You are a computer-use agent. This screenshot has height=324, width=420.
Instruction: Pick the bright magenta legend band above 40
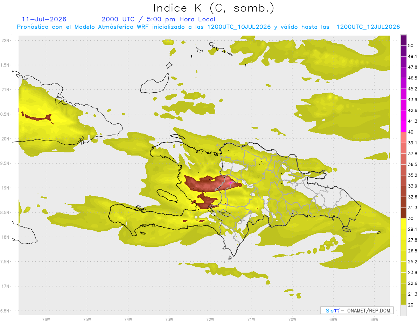coord(404,127)
